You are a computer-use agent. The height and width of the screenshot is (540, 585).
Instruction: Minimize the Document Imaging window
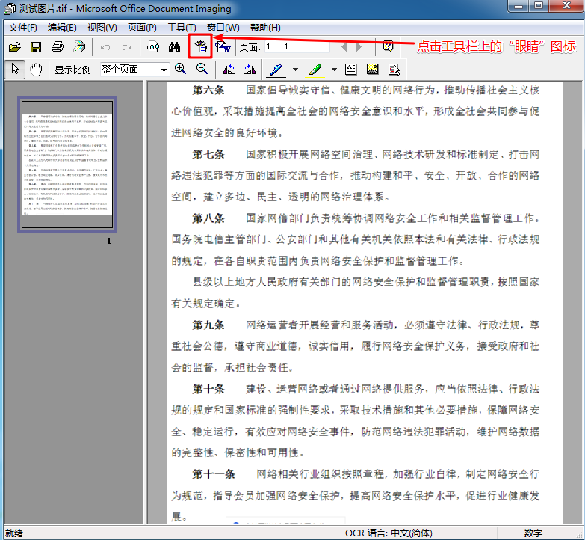(518, 5)
